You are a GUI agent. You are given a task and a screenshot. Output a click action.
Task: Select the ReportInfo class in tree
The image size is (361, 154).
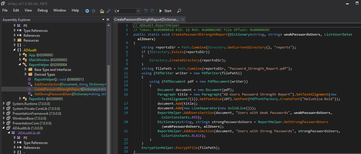[x=46, y=99]
